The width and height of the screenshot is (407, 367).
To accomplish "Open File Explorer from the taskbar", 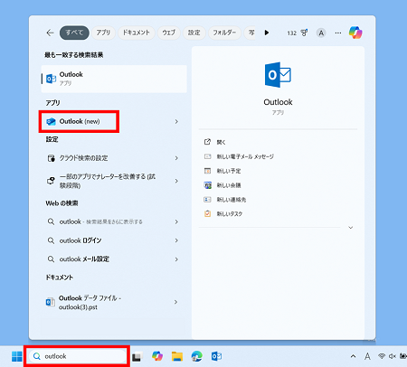I will 177,356.
